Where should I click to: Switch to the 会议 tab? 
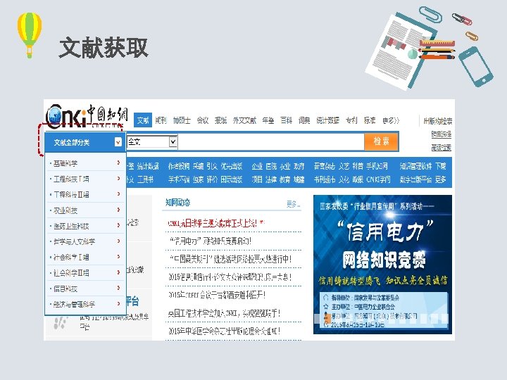point(203,120)
